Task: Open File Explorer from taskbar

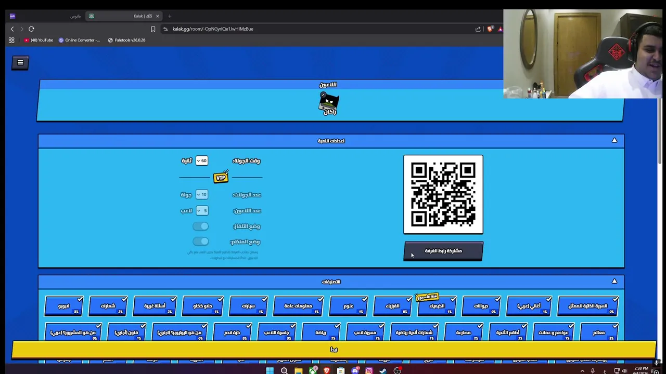Action: (298, 370)
